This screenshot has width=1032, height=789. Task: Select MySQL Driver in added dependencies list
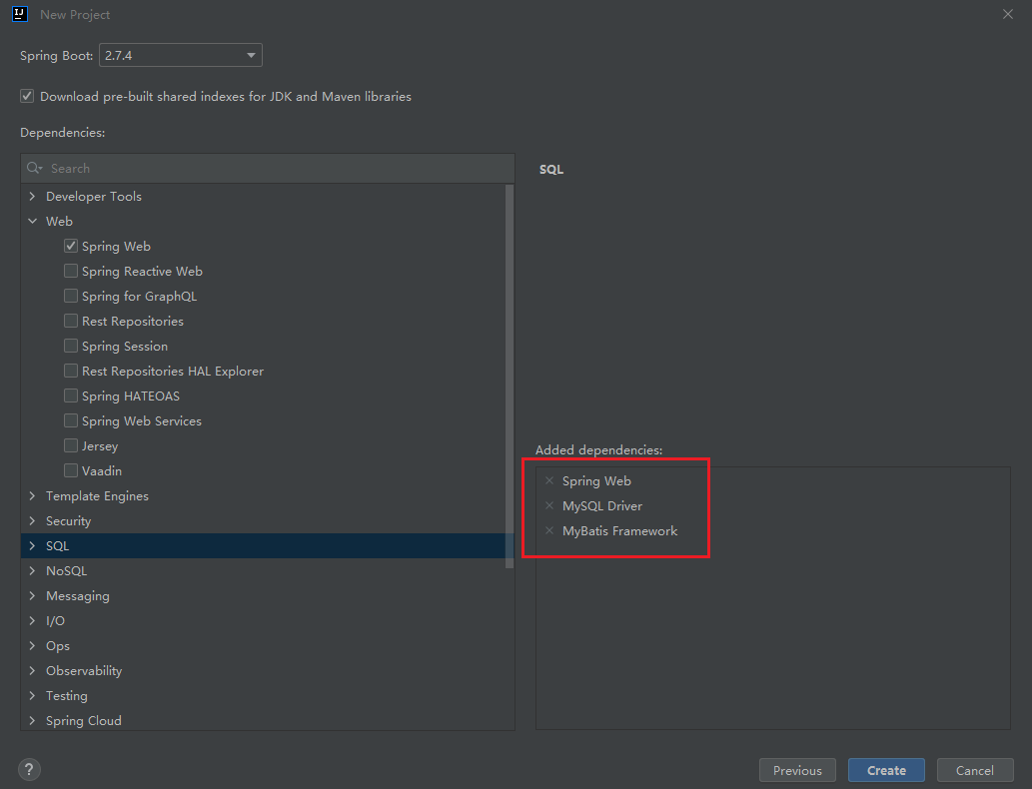[602, 506]
